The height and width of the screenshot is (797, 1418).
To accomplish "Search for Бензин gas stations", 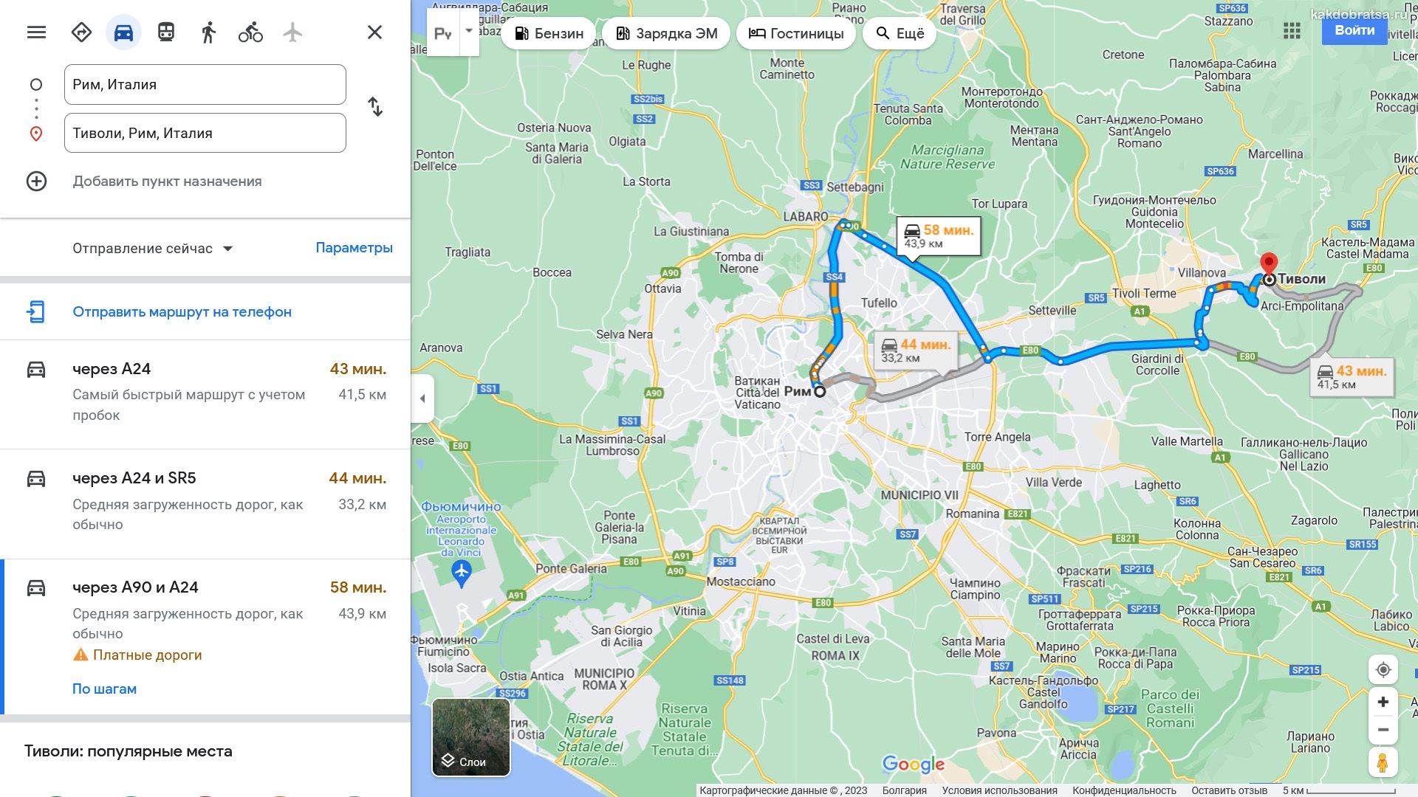I will (x=549, y=33).
